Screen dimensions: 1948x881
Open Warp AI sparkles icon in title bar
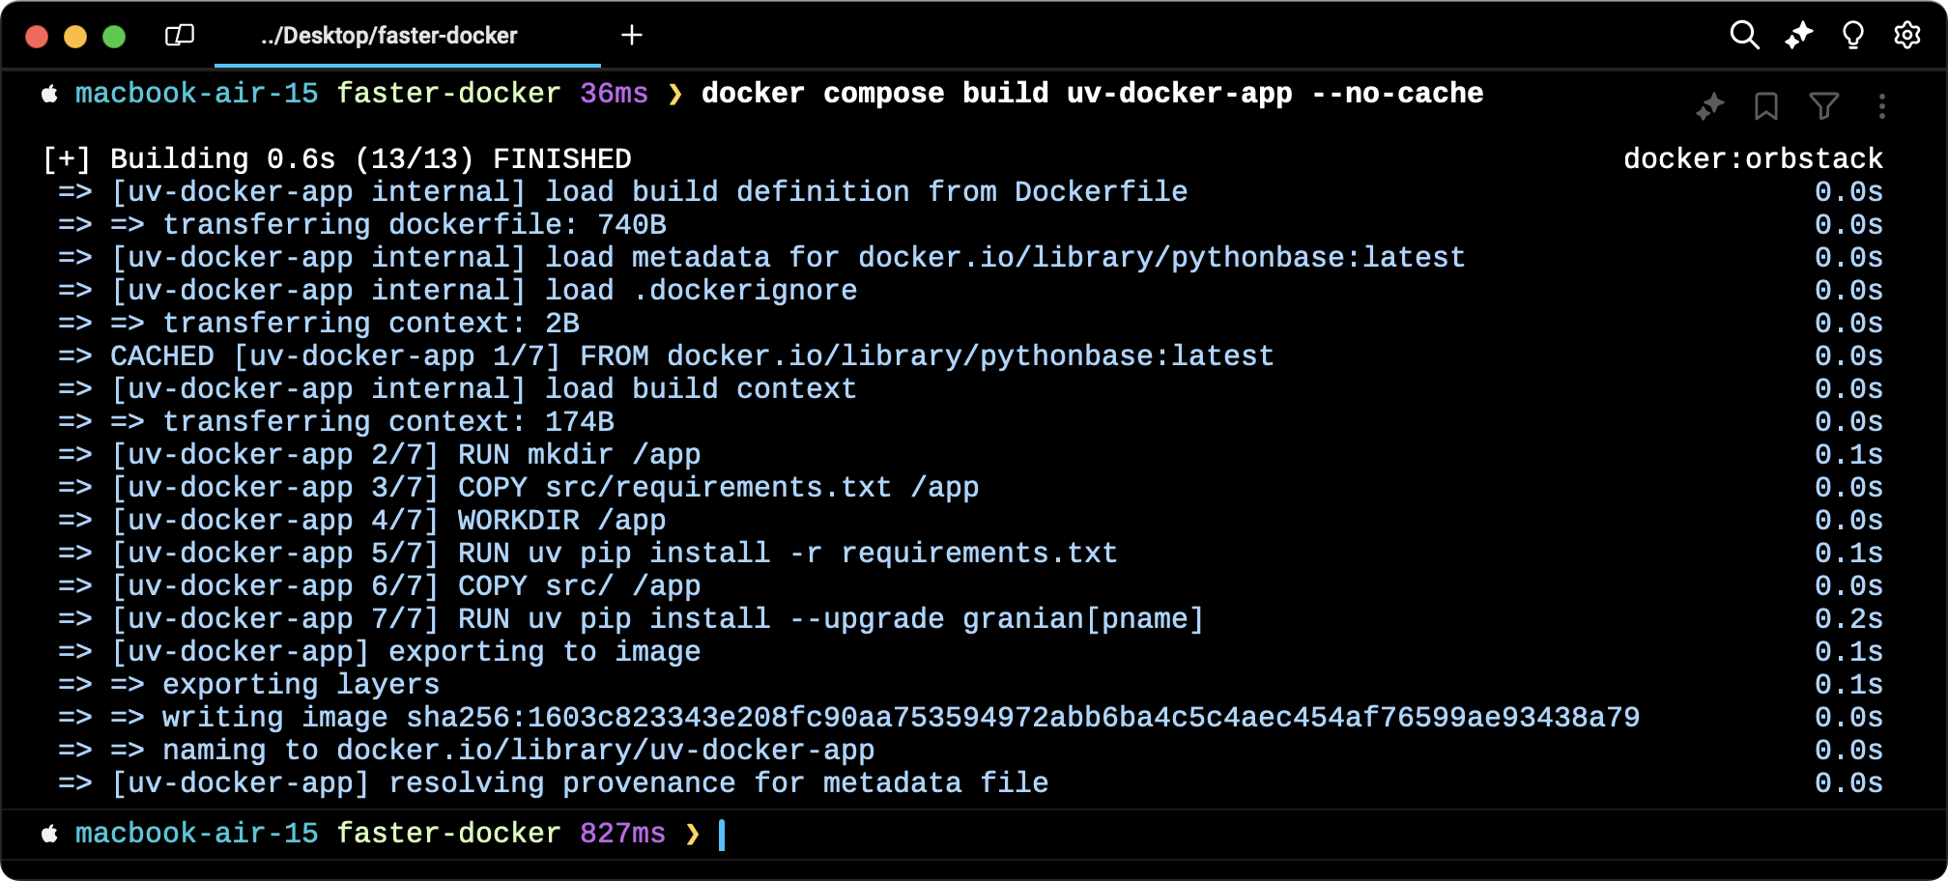(1798, 36)
